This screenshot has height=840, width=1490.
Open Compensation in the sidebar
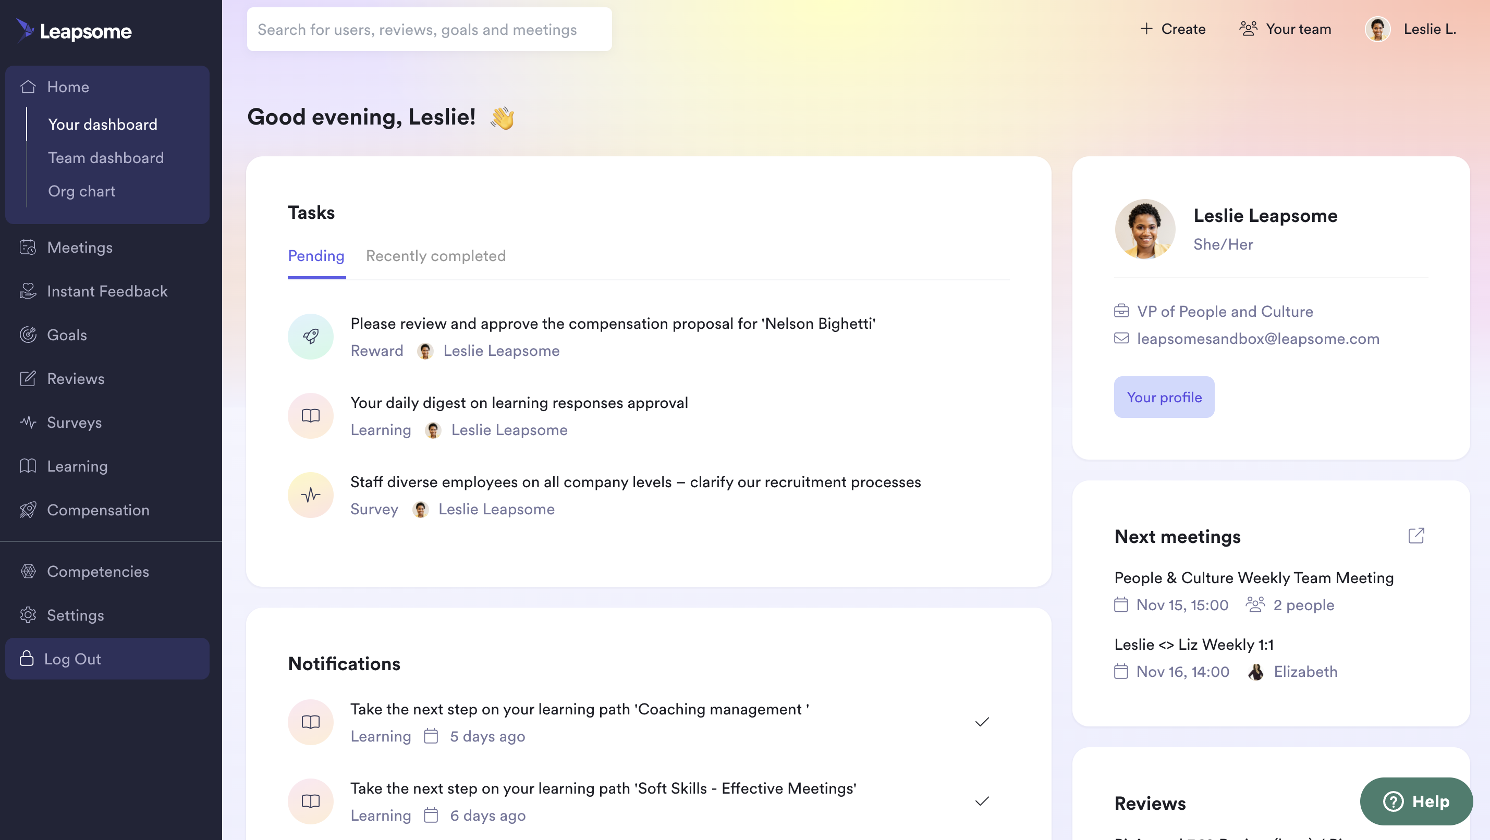click(x=98, y=510)
